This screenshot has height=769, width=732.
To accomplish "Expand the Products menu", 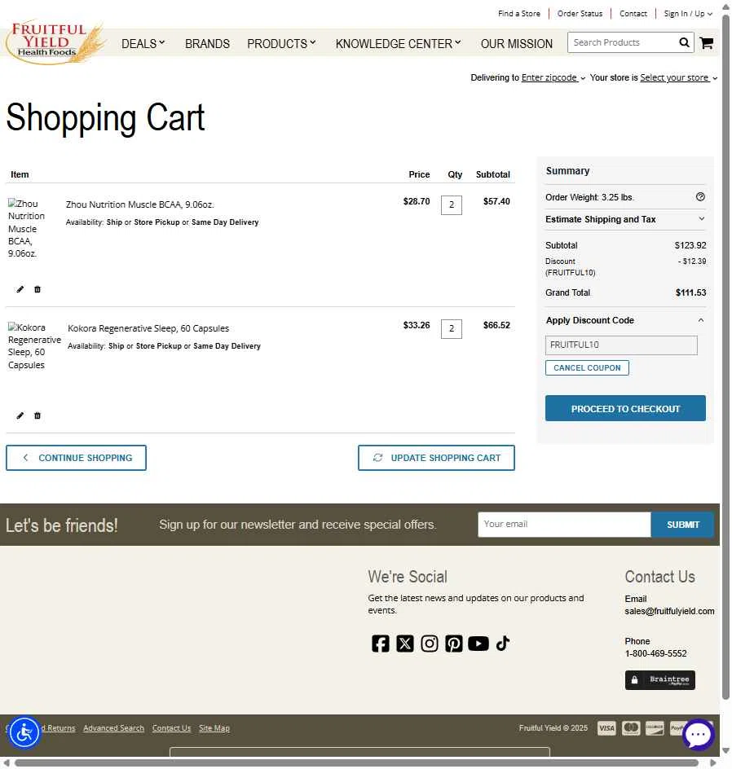I will click(x=281, y=44).
